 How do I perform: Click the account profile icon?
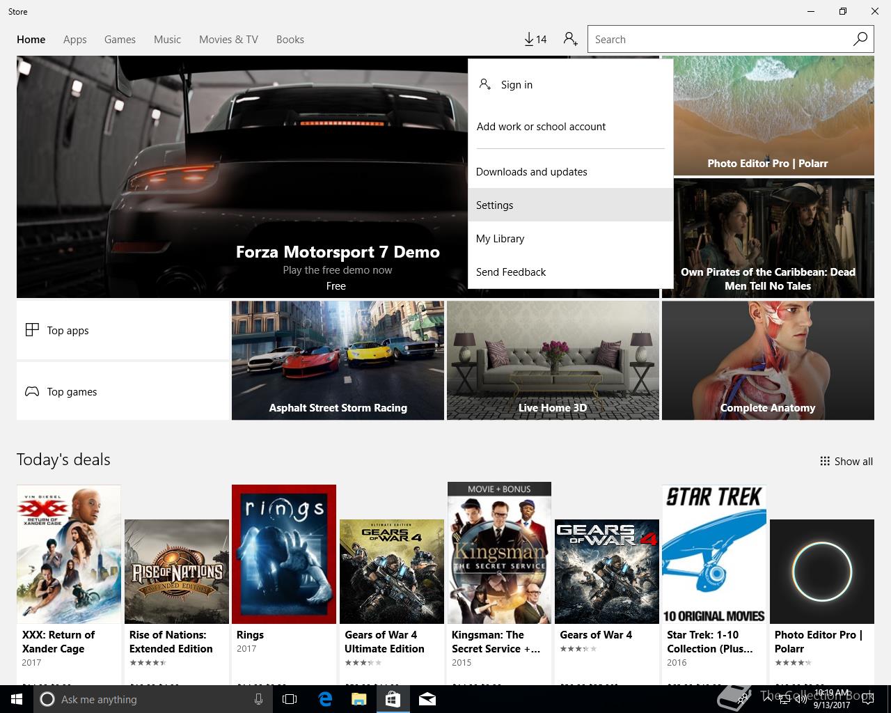(x=570, y=39)
